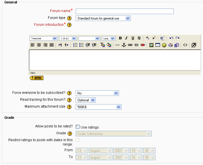Apply italic formatting in editor
This screenshot has width=203, height=165.
[126, 38]
